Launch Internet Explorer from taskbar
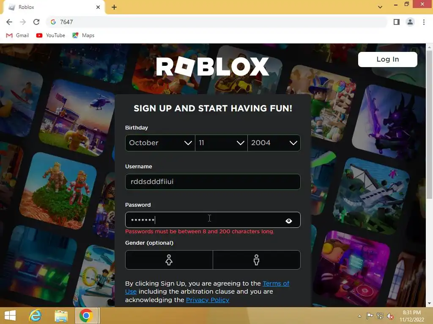The image size is (433, 324). (x=36, y=316)
